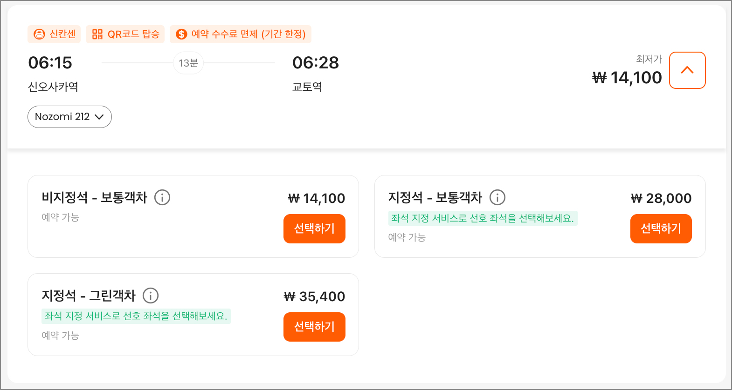
Task: Click the 신오사카역 departure station name
Action: coord(53,87)
